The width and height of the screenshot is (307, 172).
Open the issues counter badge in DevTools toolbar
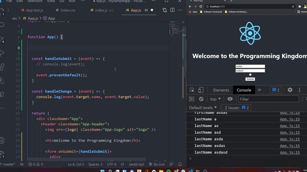[276, 90]
